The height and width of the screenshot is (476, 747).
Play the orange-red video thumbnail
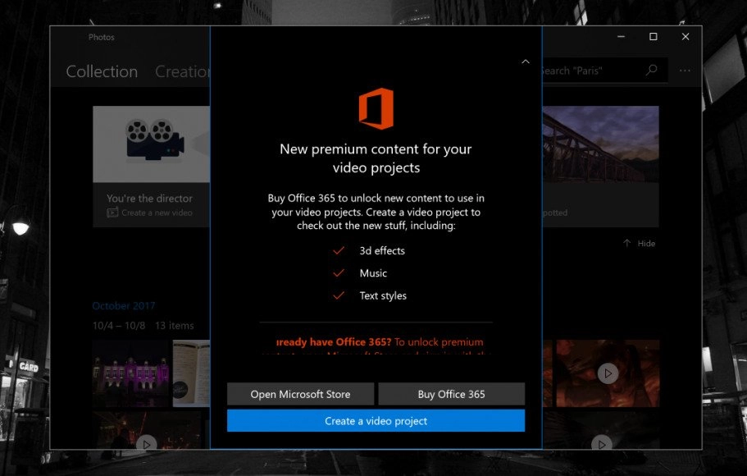click(608, 373)
